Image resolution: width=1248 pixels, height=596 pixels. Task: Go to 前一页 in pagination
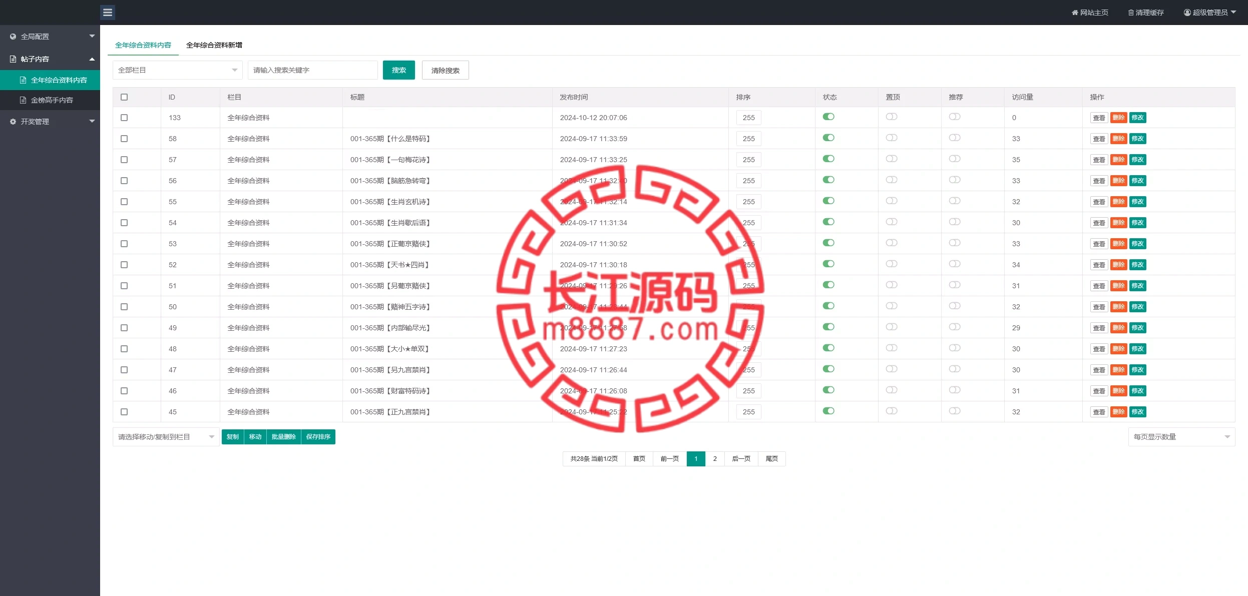(670, 459)
